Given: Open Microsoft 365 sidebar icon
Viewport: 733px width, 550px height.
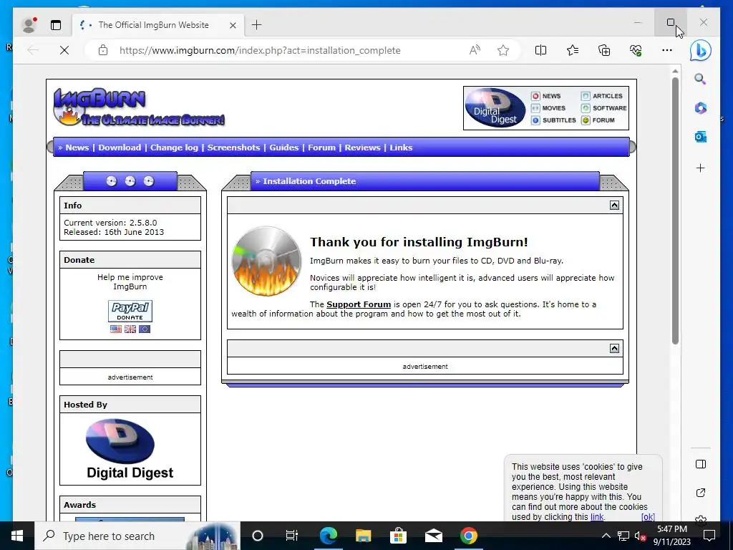Looking at the screenshot, I should tap(700, 108).
